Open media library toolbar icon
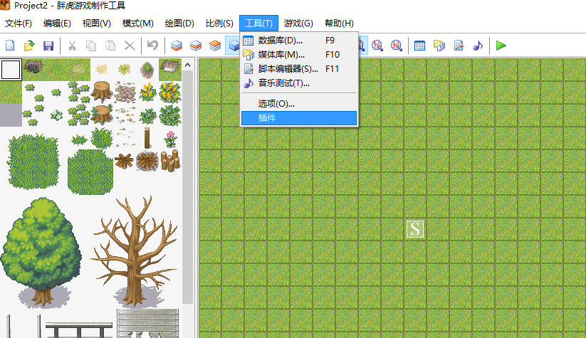This screenshot has width=586, height=338. pos(439,46)
